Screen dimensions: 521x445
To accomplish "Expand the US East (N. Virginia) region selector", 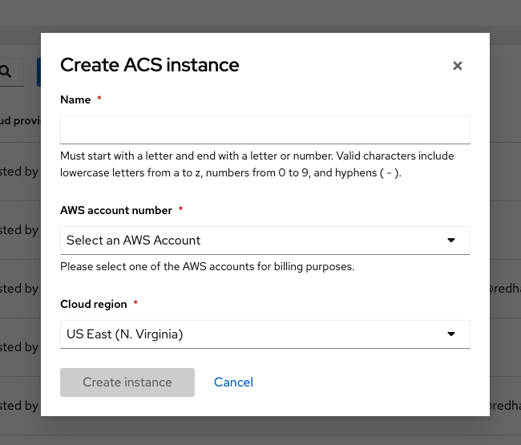I will (265, 334).
